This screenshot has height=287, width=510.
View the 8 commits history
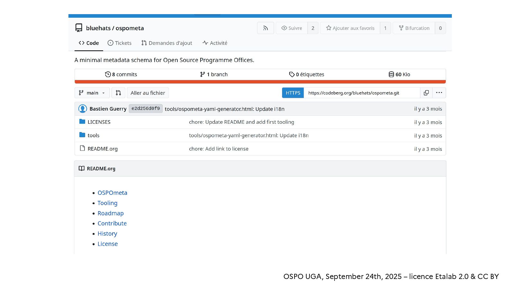tap(121, 74)
